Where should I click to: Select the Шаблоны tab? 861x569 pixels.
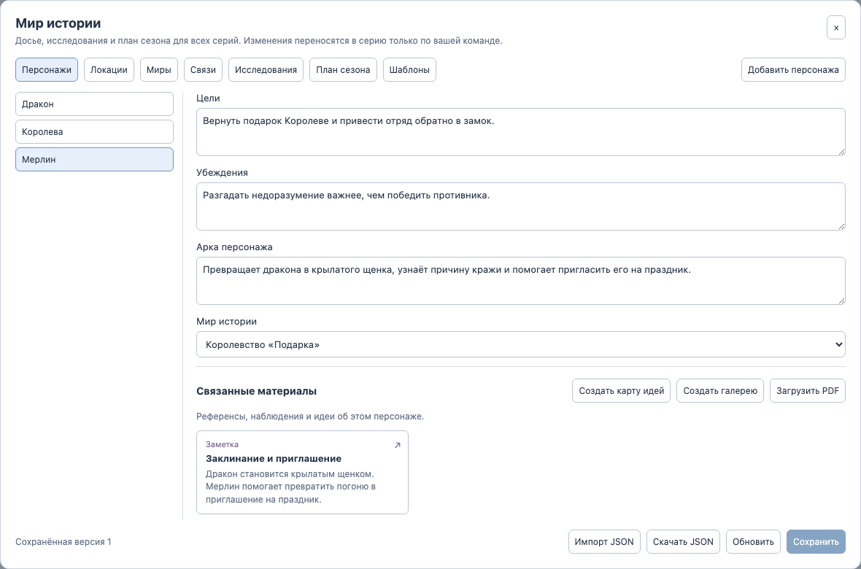[x=409, y=70]
